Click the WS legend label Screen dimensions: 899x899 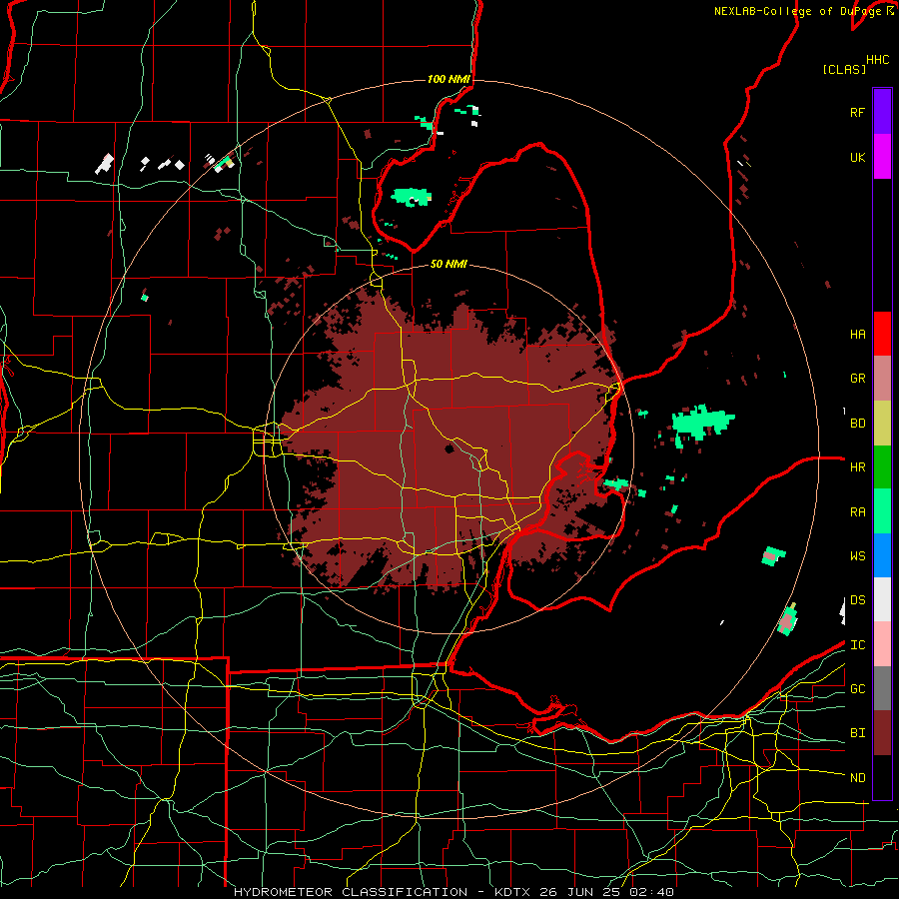pos(857,556)
